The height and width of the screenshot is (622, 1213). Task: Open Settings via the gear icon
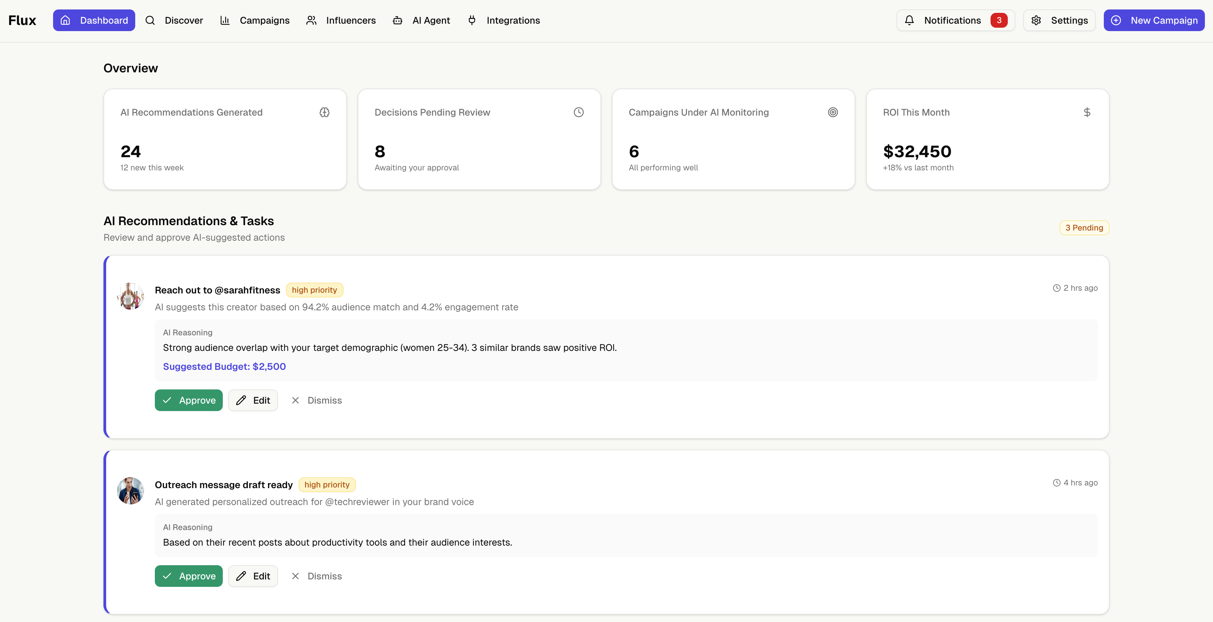point(1036,20)
